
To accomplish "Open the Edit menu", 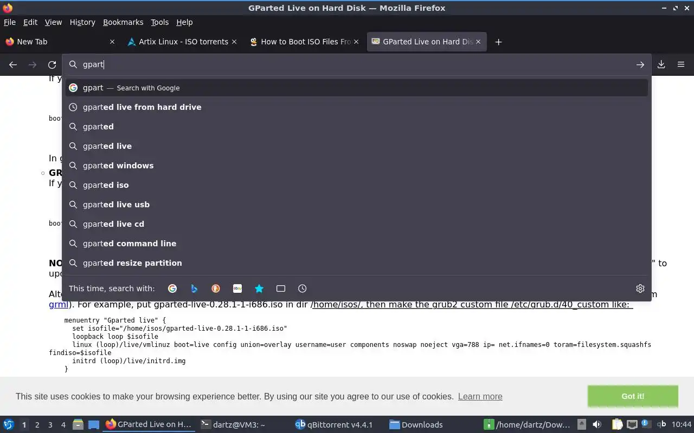I will coord(30,22).
